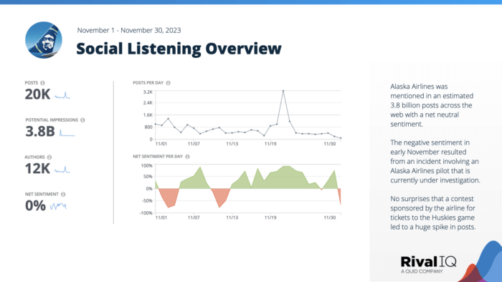Click the 3.8B potential impressions value
This screenshot has width=502, height=282.
pyautogui.click(x=40, y=132)
